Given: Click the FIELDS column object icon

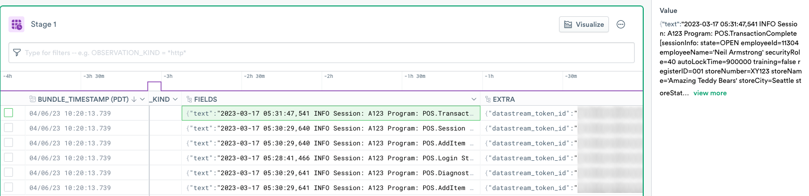Looking at the screenshot, I should (189, 99).
